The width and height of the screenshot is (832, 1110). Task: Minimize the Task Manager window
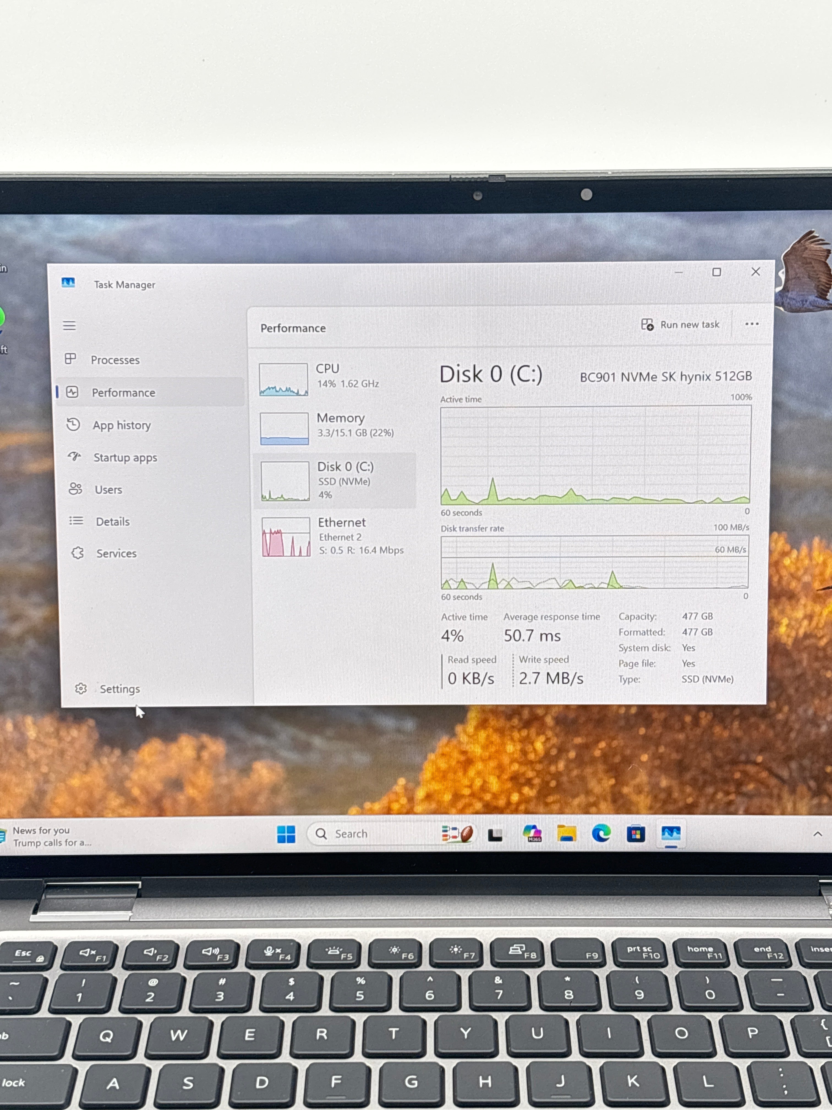pos(678,273)
